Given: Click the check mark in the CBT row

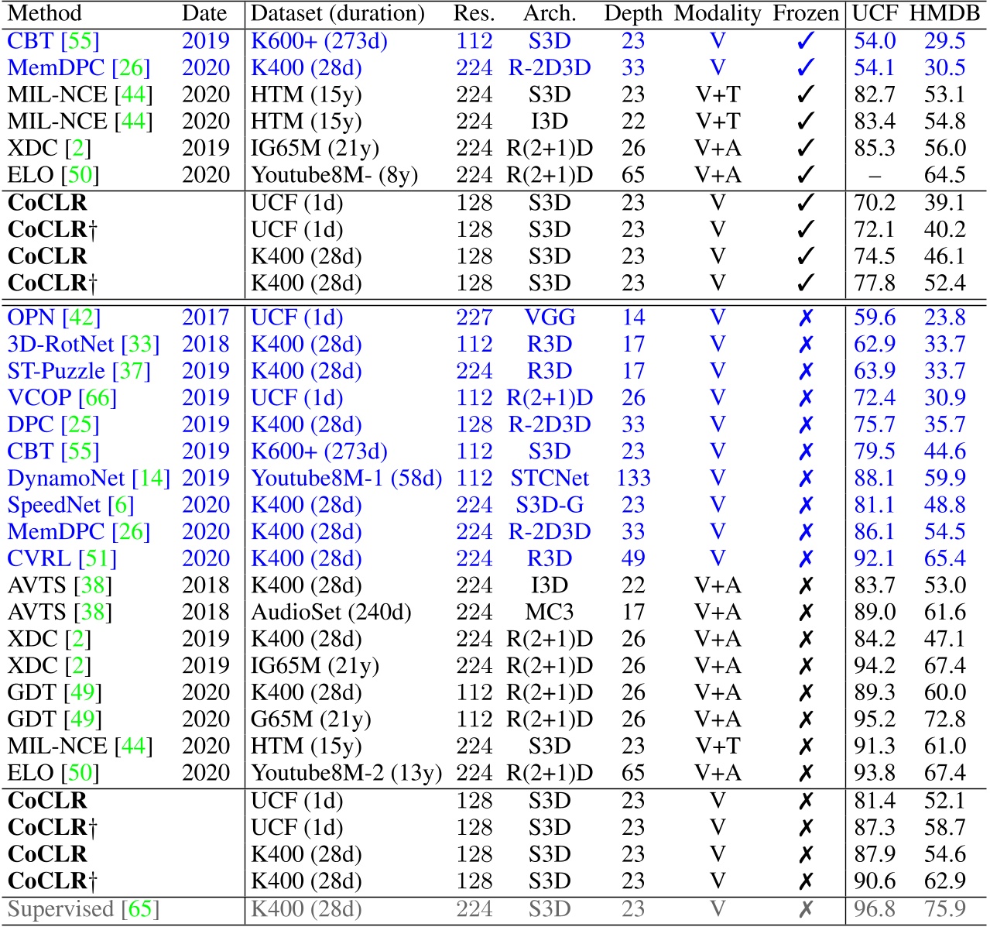Looking at the screenshot, I should (x=806, y=41).
